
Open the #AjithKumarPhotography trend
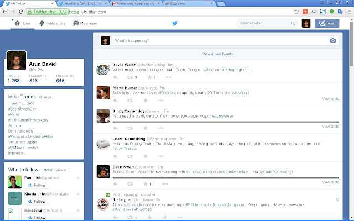pyautogui.click(x=28, y=120)
